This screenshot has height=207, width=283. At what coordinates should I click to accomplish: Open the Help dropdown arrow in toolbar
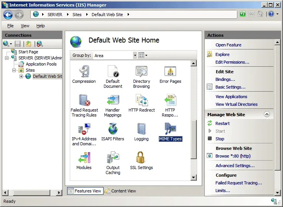pos(277,14)
